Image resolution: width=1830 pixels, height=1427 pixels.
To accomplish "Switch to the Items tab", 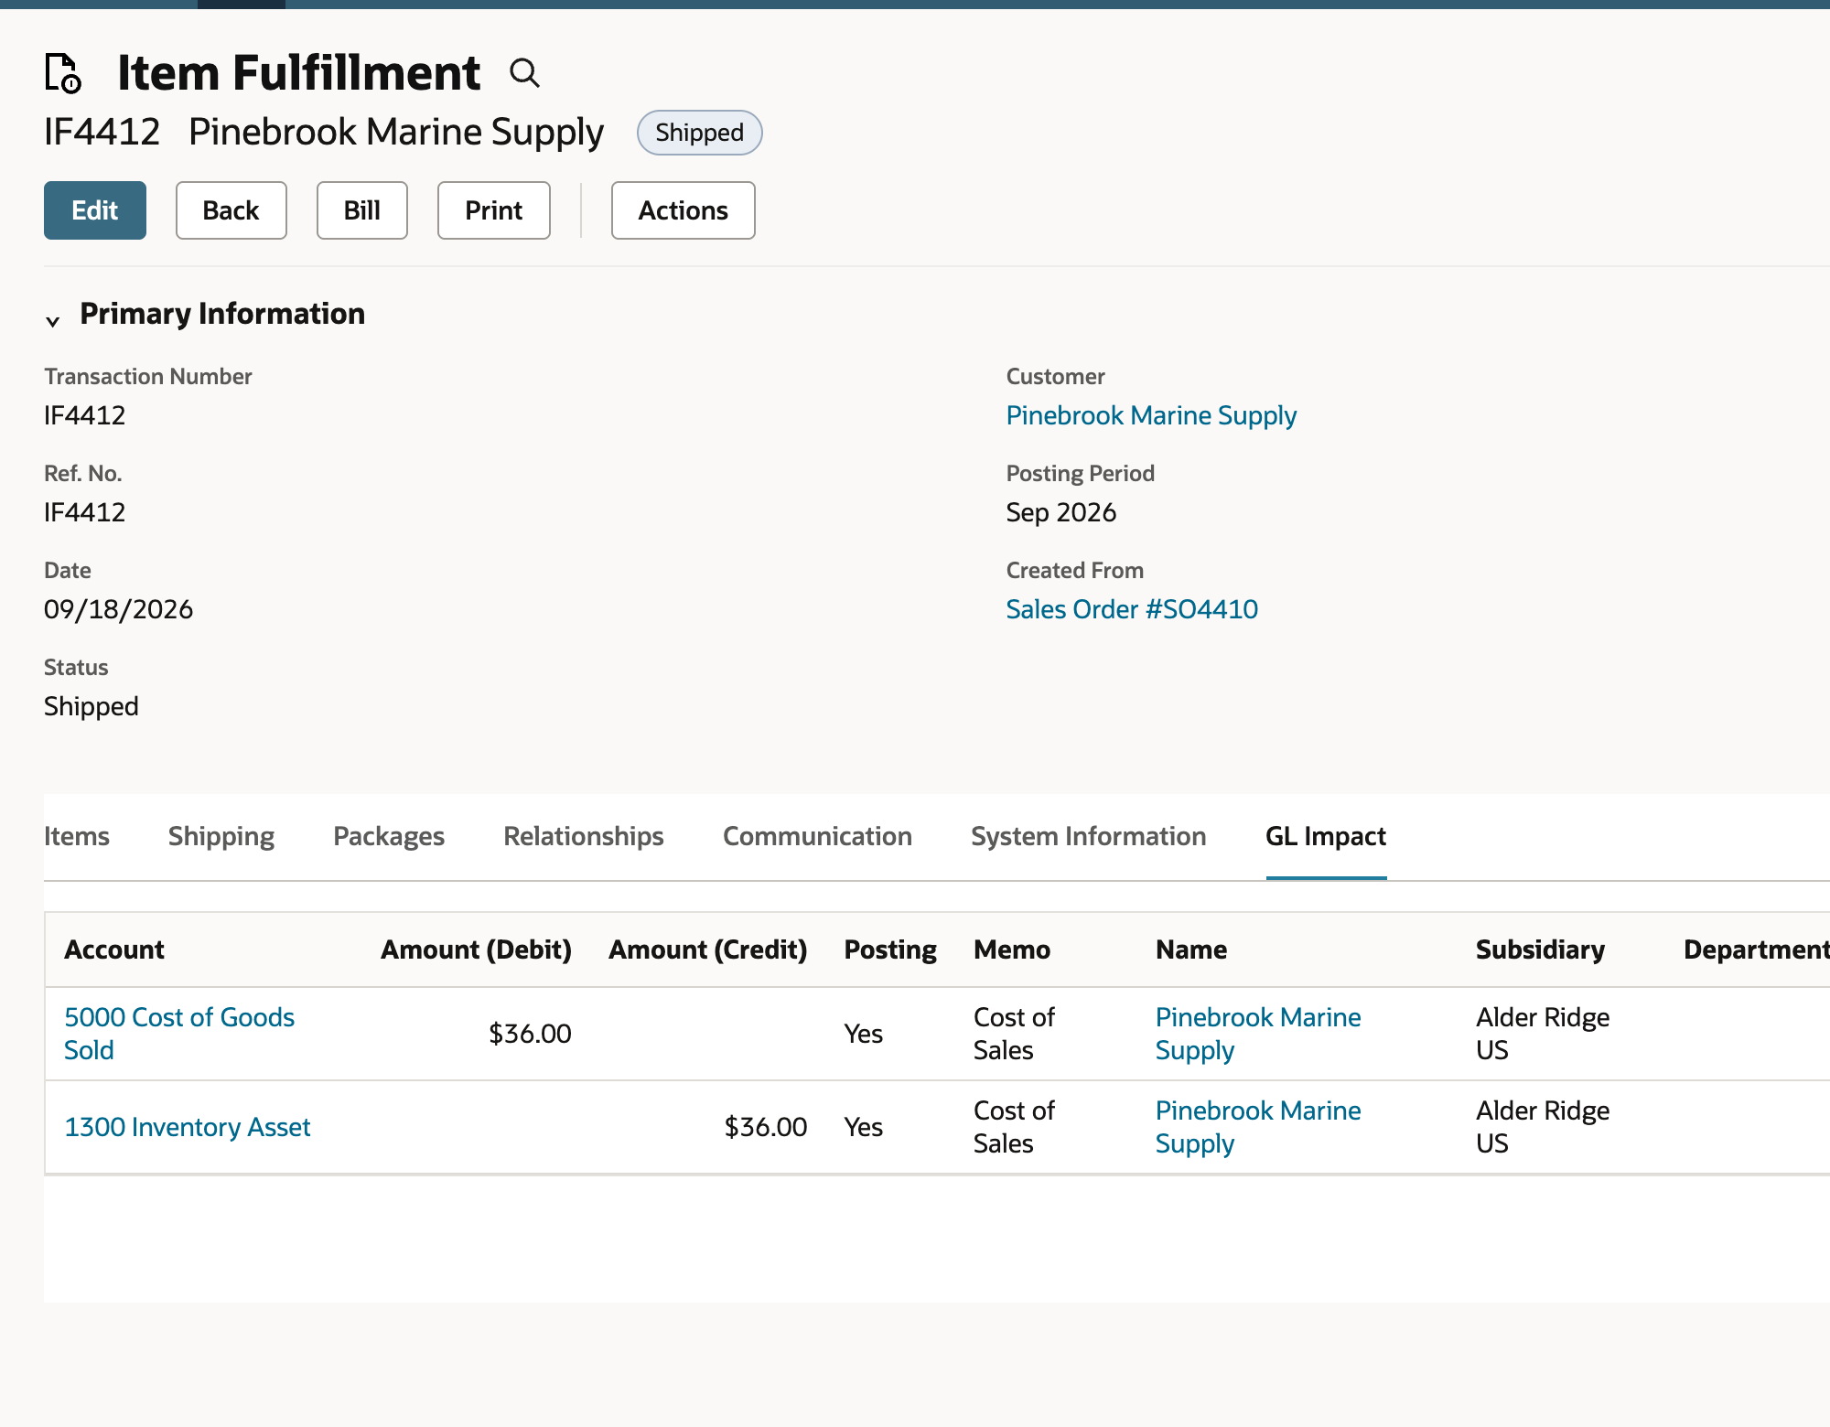I will (x=77, y=836).
